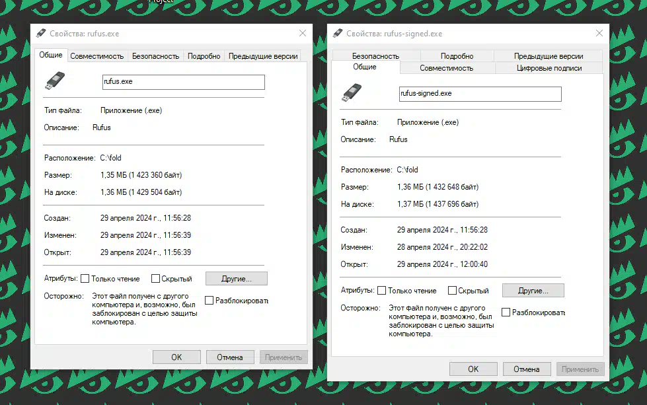This screenshot has width=647, height=405.
Task: Click the USB drive icon in rufus-signed.exe properties
Action: (352, 92)
